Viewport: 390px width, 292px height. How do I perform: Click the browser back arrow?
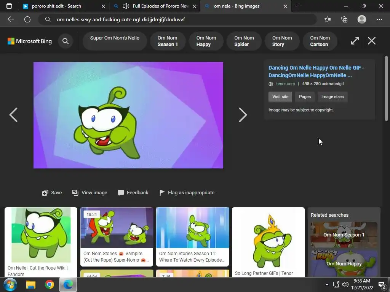(10, 19)
